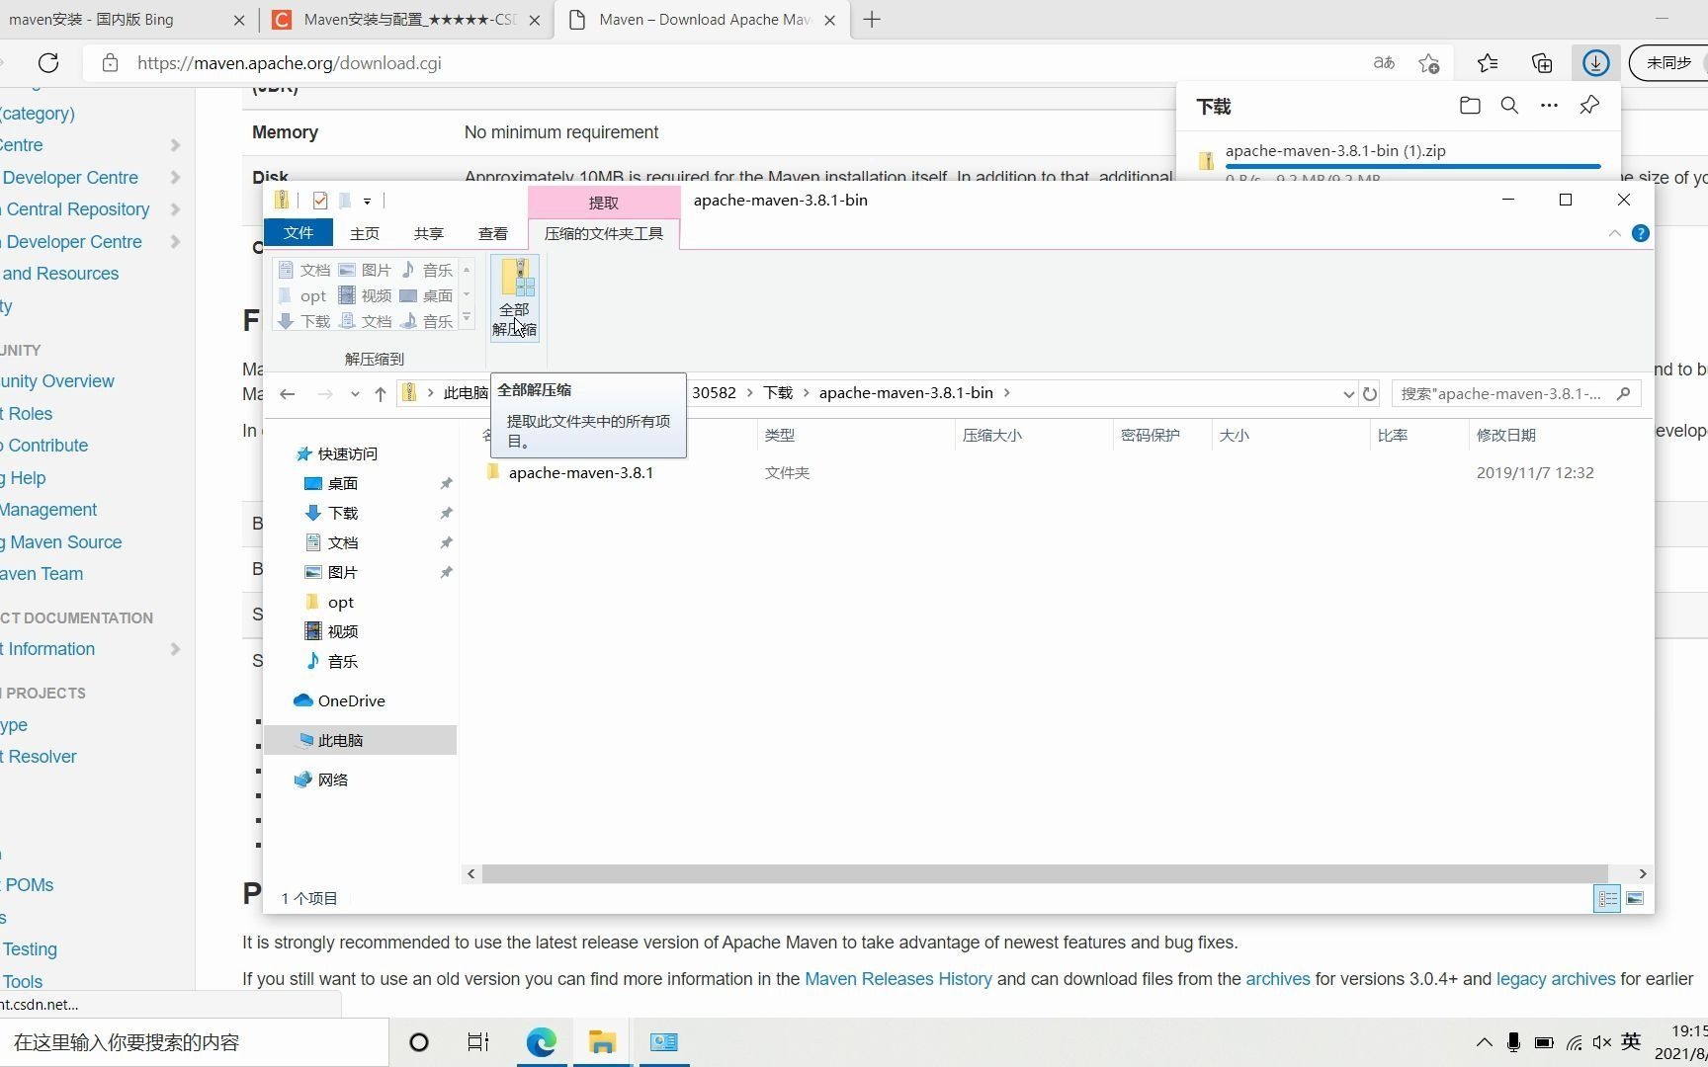Viewport: 1708px width, 1067px height.
Task: Open new browser tab
Action: 872,20
